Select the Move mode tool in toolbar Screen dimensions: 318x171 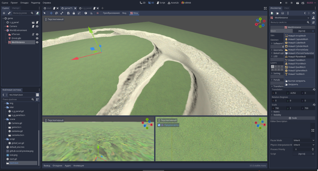click(x=51, y=13)
